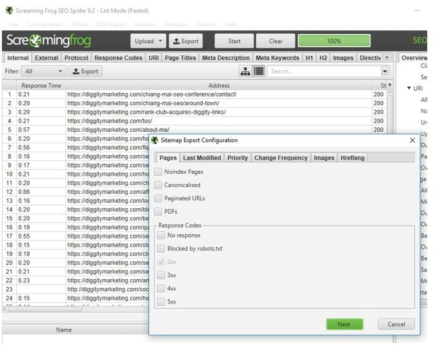Select the row with URL ending /tos/
The width and height of the screenshot is (435, 347).
pyautogui.click(x=194, y=121)
